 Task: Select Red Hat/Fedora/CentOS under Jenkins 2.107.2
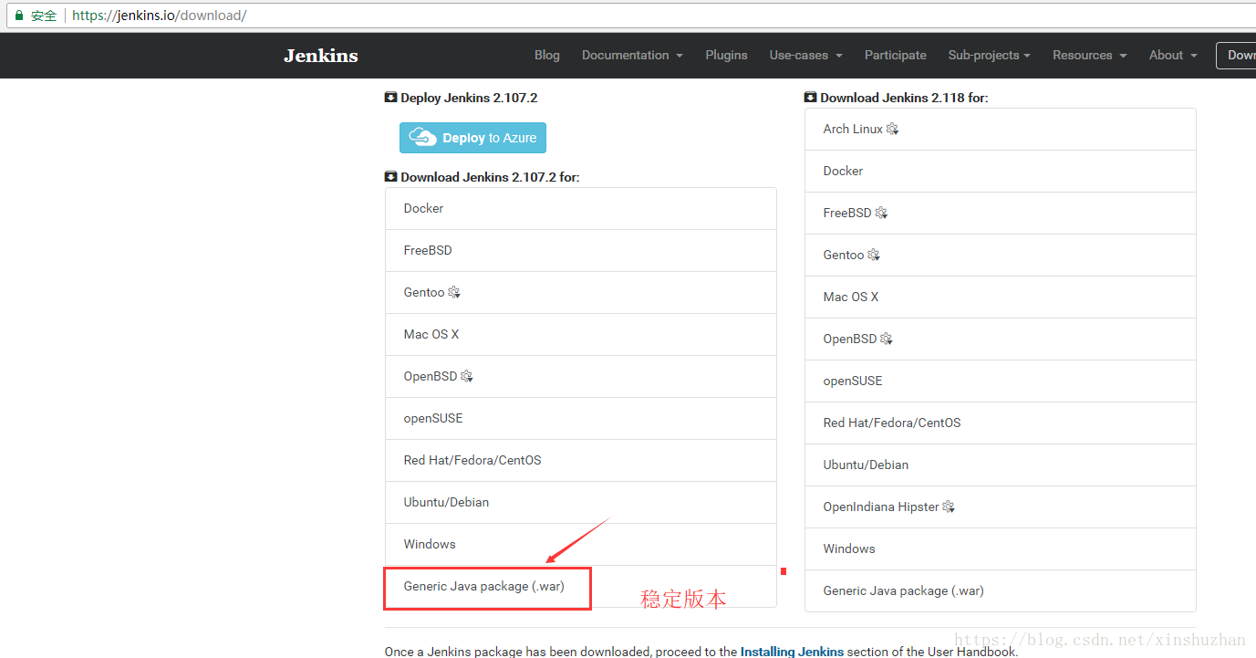581,461
